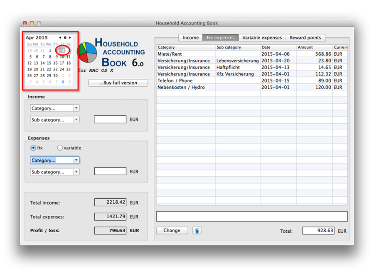Expand the Expenses Category dropdown
This screenshot has width=374, height=280.
click(54, 160)
